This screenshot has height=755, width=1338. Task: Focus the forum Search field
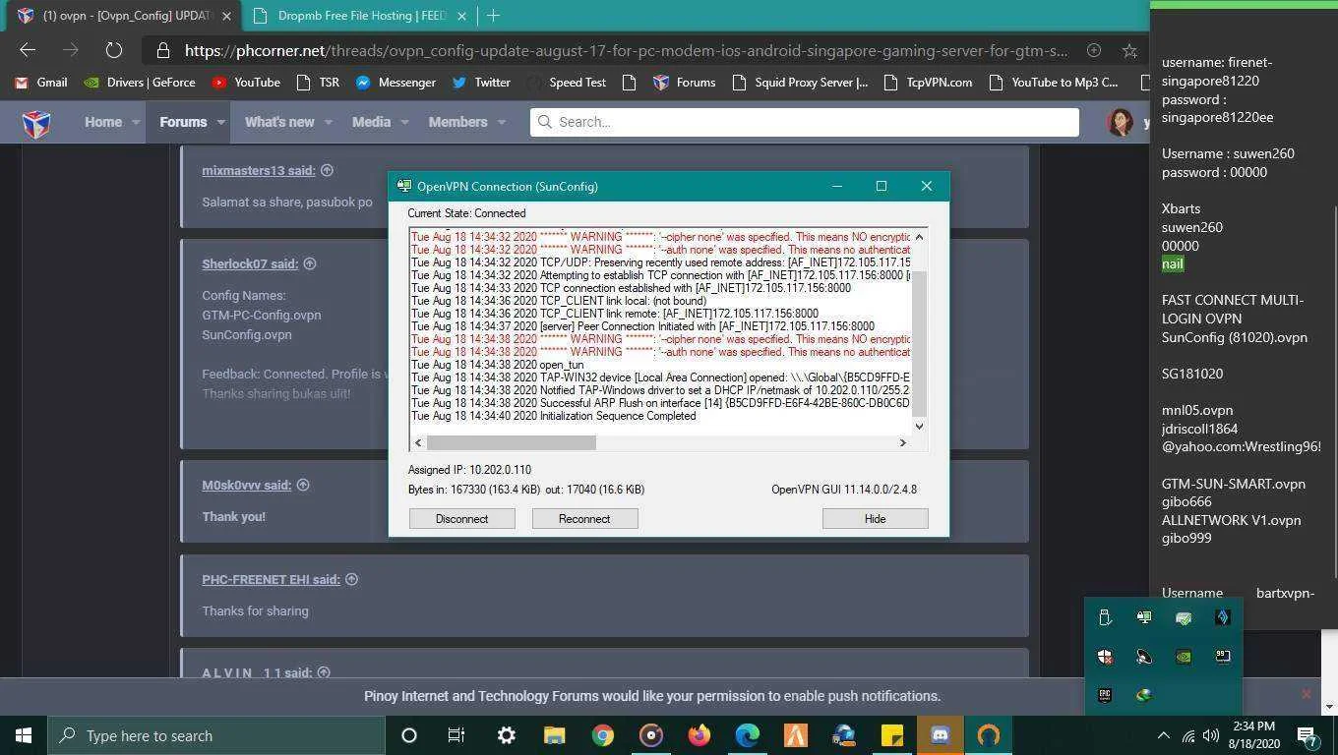805,122
